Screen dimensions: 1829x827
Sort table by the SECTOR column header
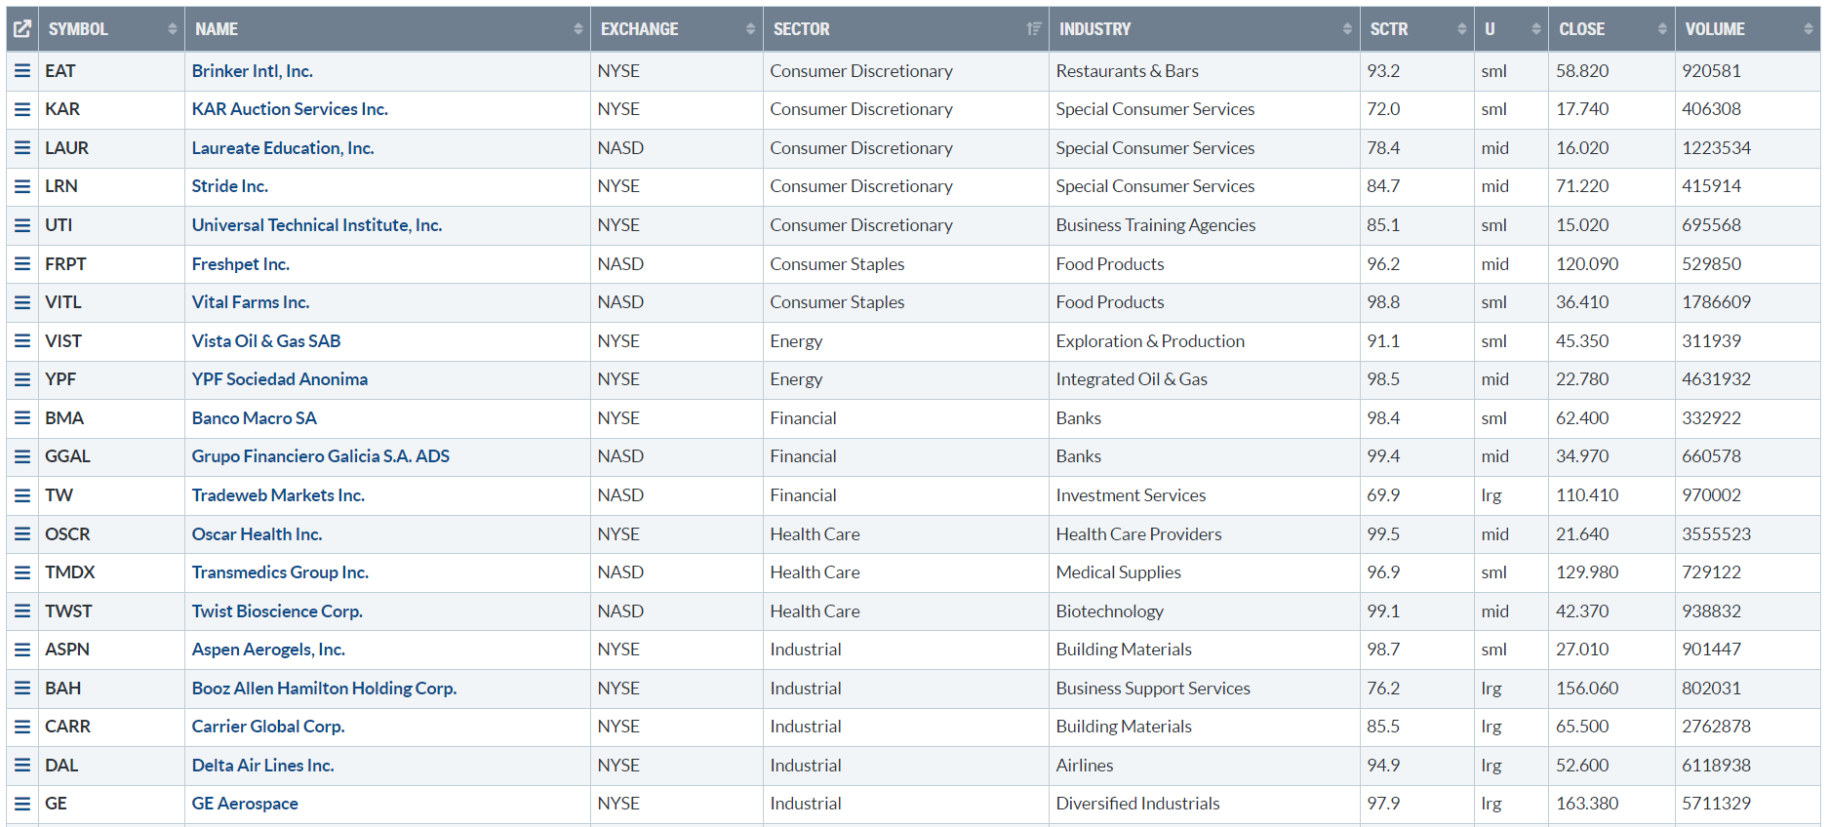802,29
